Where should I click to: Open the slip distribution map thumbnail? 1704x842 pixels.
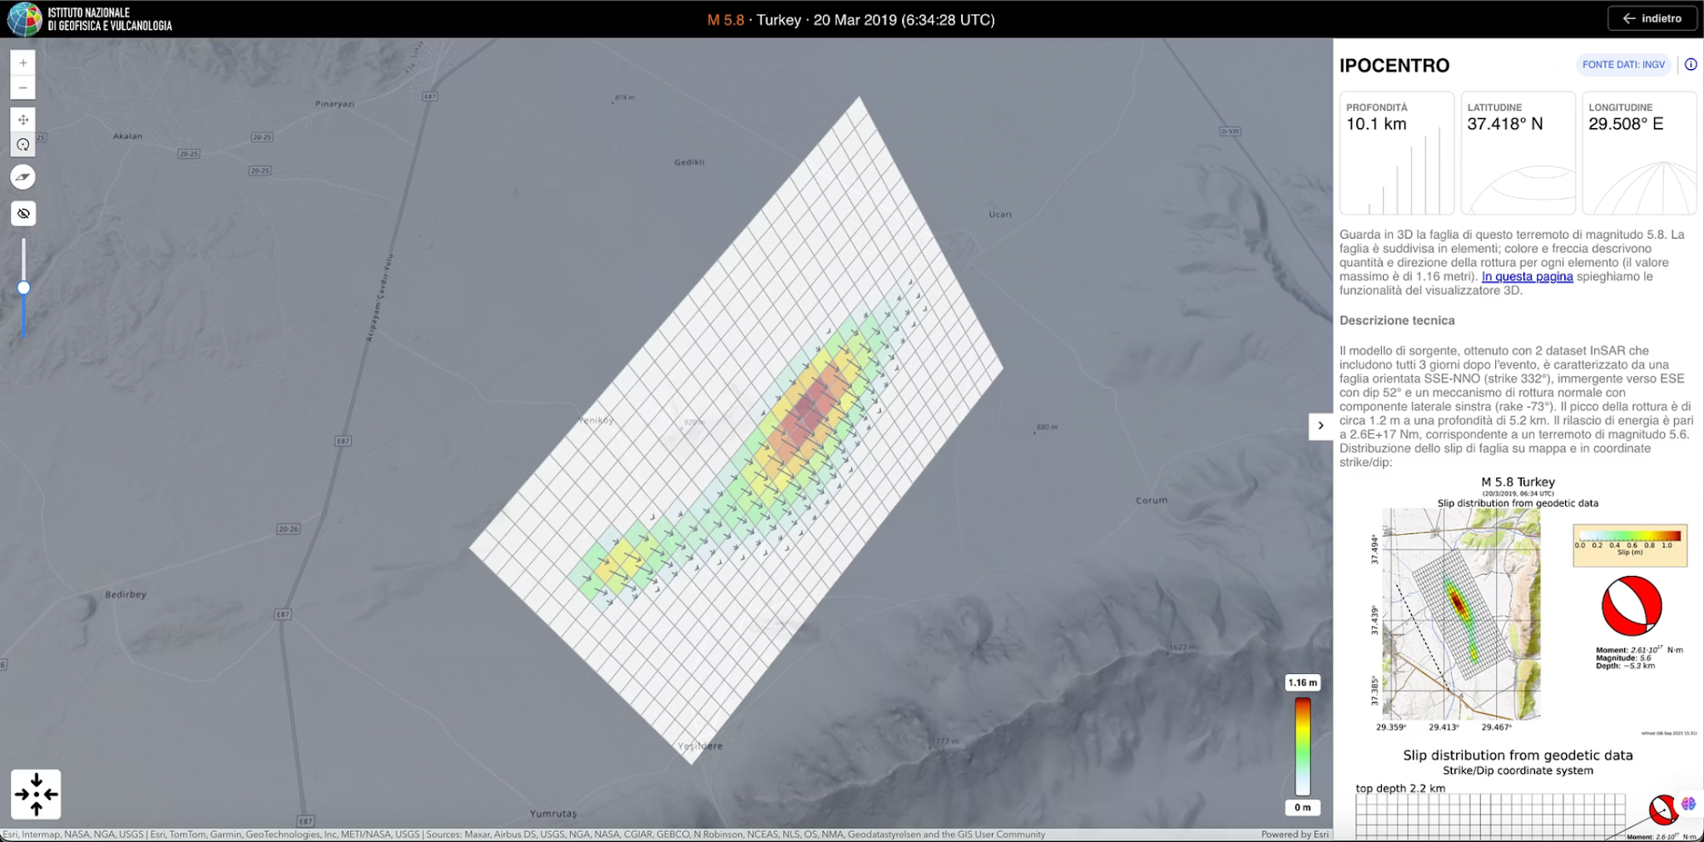click(x=1461, y=614)
